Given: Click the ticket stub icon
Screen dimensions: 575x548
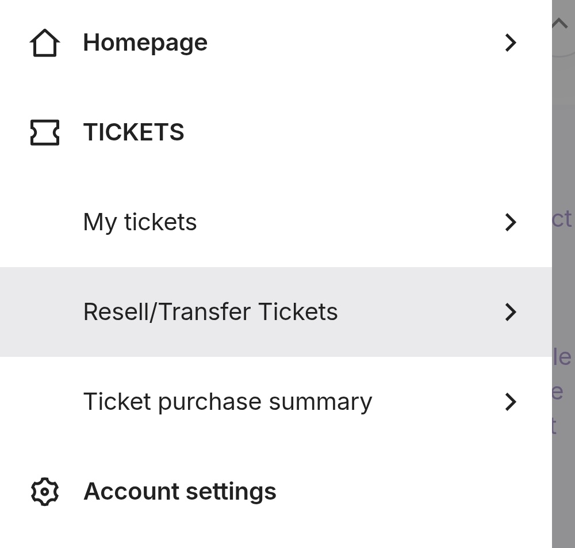Looking at the screenshot, I should (44, 132).
